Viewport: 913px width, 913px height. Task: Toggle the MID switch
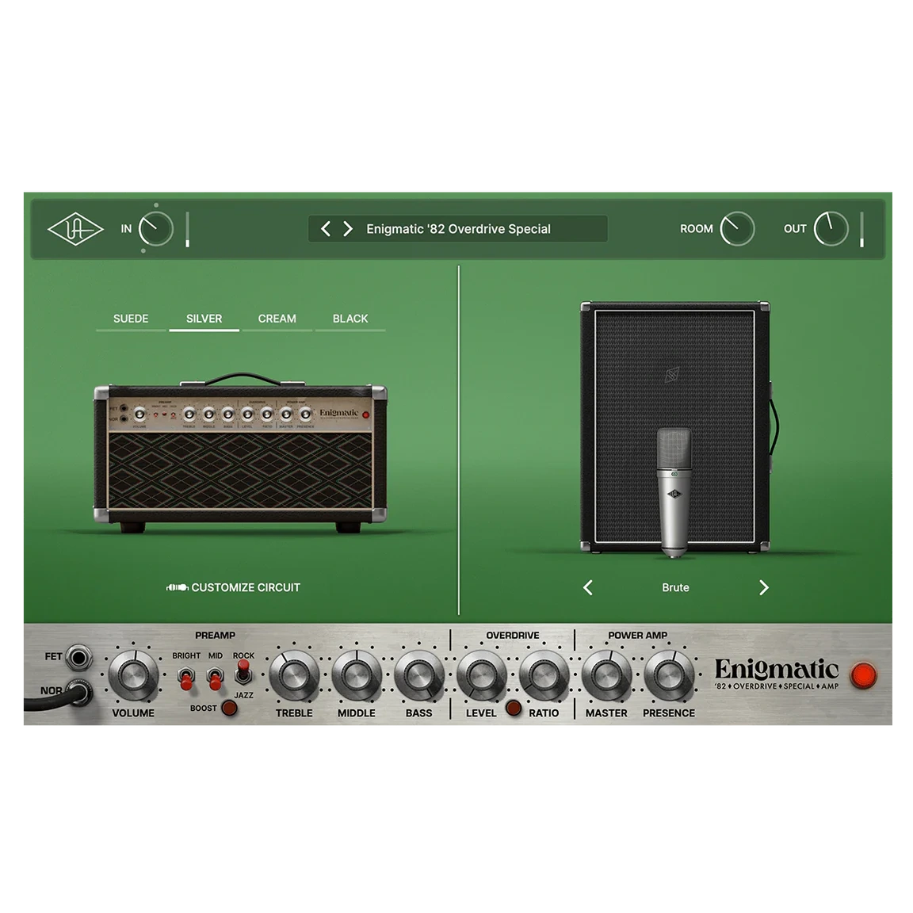pyautogui.click(x=216, y=678)
